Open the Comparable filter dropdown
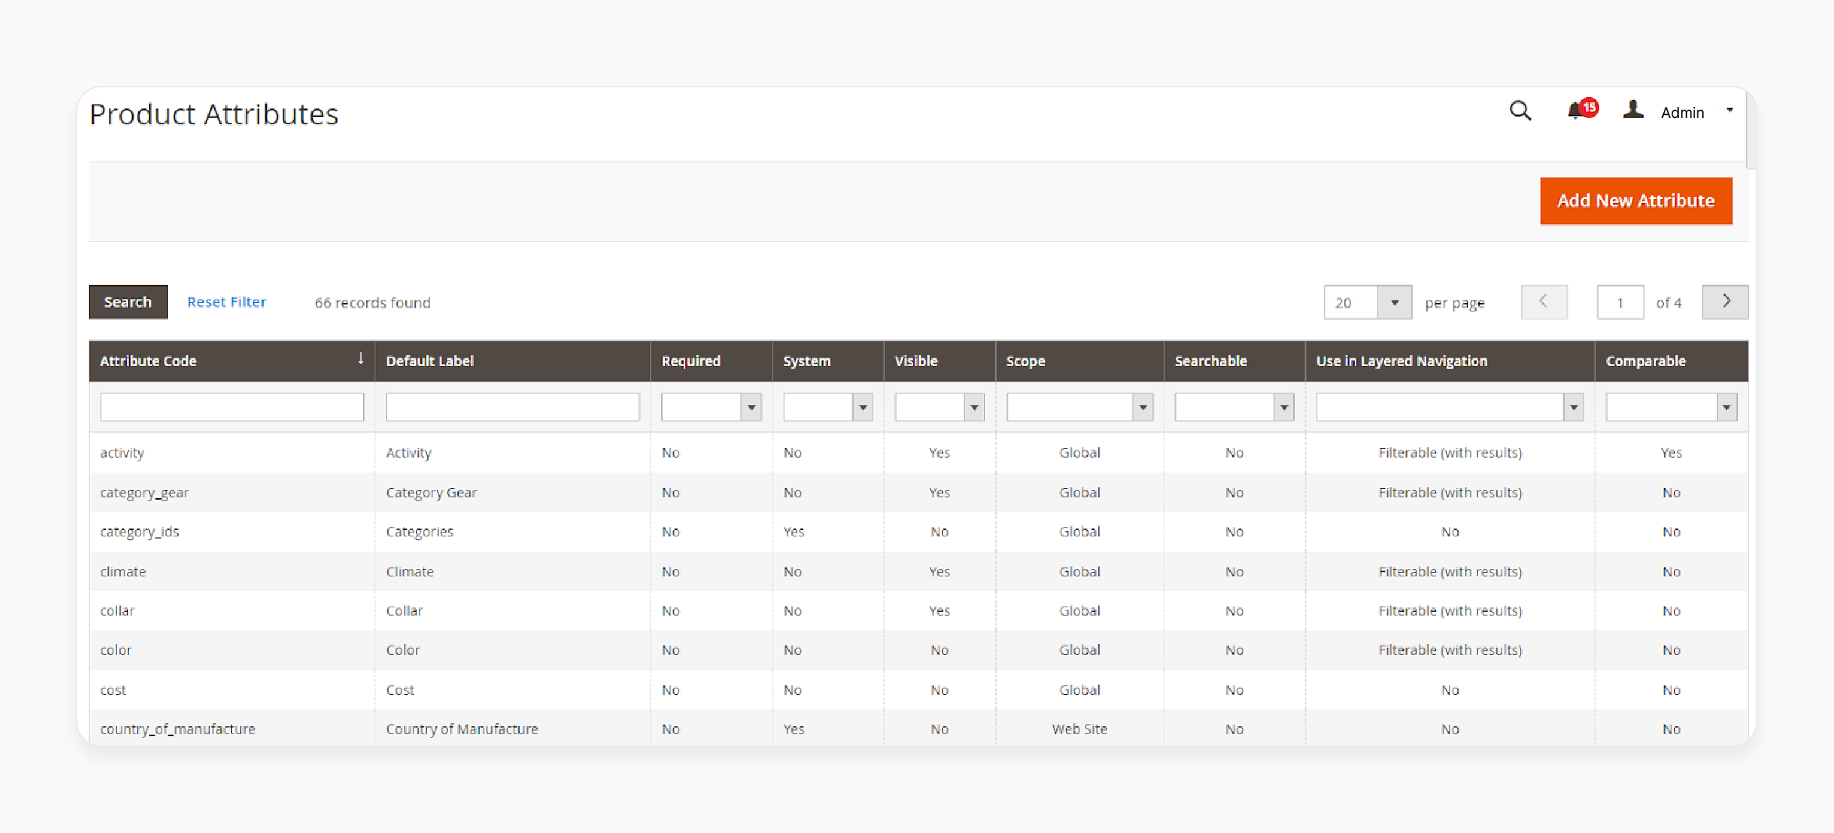The height and width of the screenshot is (833, 1834). click(1671, 407)
